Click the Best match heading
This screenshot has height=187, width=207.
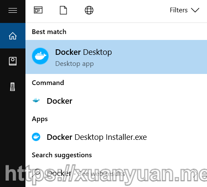point(49,32)
